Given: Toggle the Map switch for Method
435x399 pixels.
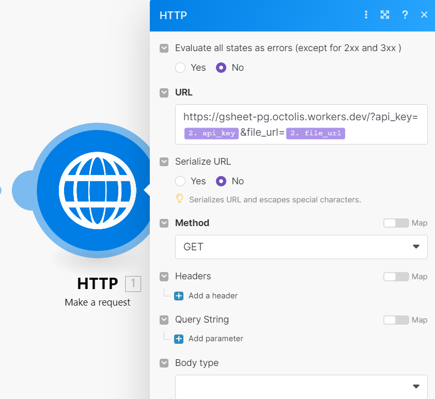Looking at the screenshot, I should [x=396, y=223].
